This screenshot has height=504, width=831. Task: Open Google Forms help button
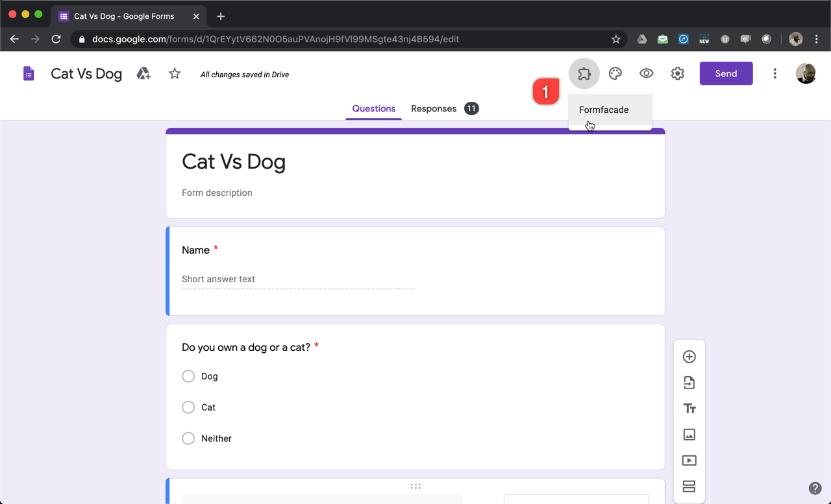click(x=815, y=488)
